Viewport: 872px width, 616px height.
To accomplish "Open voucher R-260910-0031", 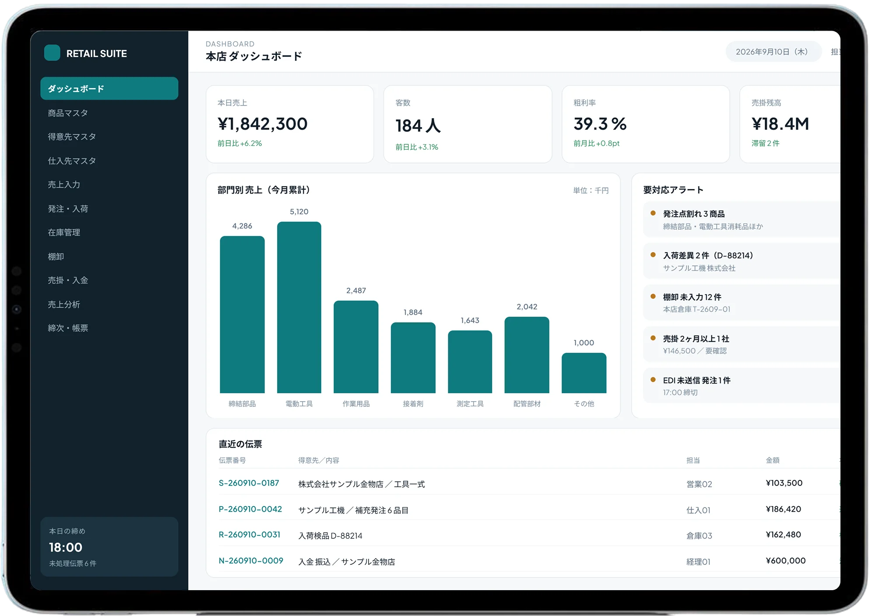I will (x=250, y=535).
